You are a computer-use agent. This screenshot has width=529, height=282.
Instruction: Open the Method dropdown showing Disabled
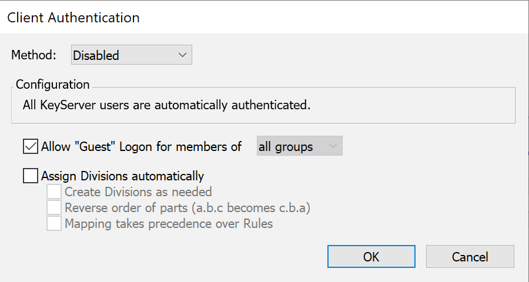(x=130, y=55)
